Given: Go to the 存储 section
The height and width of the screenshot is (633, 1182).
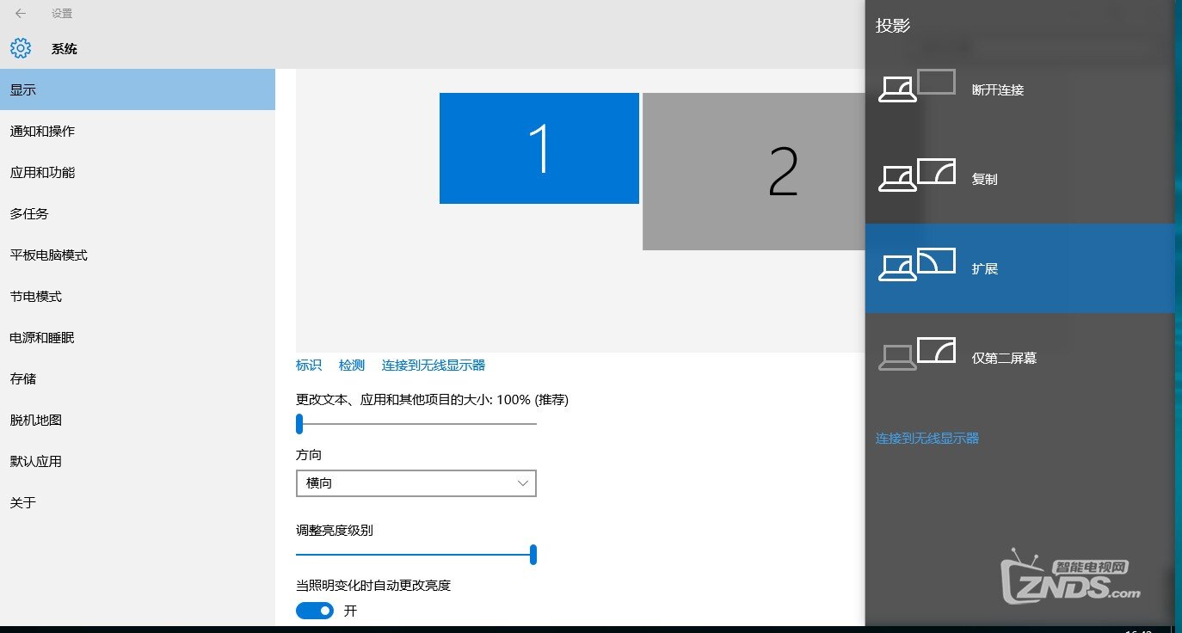Looking at the screenshot, I should (x=138, y=378).
